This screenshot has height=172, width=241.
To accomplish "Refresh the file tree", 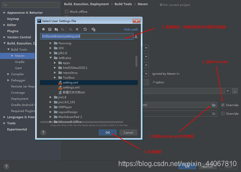I will (x=85, y=29).
